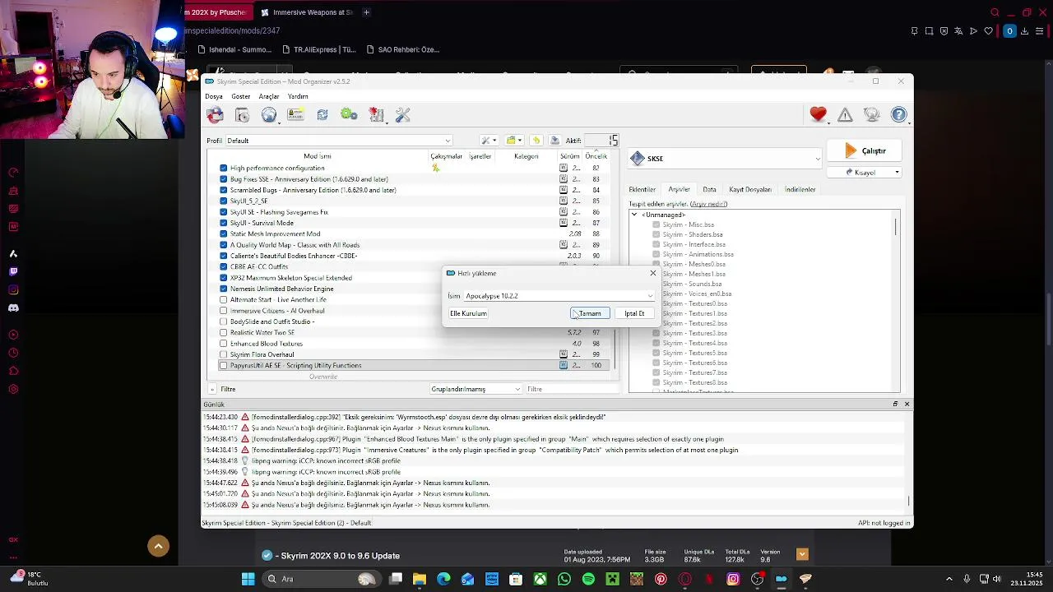The height and width of the screenshot is (592, 1053).
Task: Click the Filtre panel expander arrow
Action: coord(212,389)
